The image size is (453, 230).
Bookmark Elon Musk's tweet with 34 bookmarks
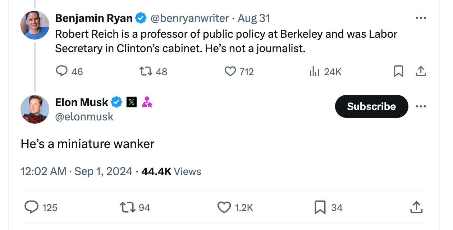[x=320, y=207]
